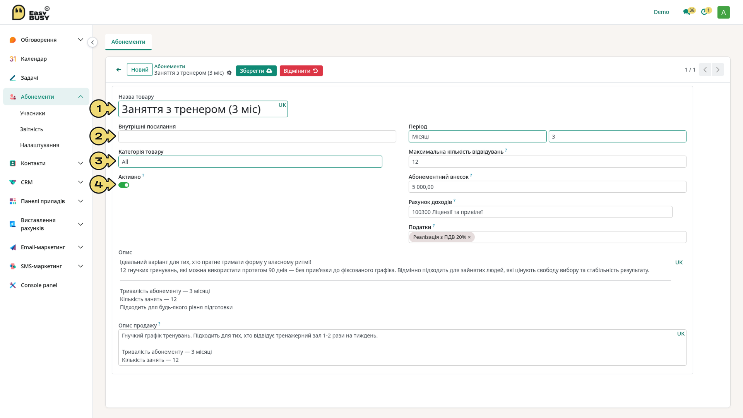Open Учасники submenu item

click(x=33, y=113)
